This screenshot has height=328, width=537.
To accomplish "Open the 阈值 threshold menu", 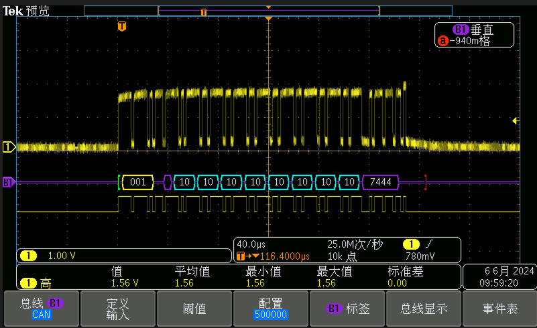I will point(194,309).
